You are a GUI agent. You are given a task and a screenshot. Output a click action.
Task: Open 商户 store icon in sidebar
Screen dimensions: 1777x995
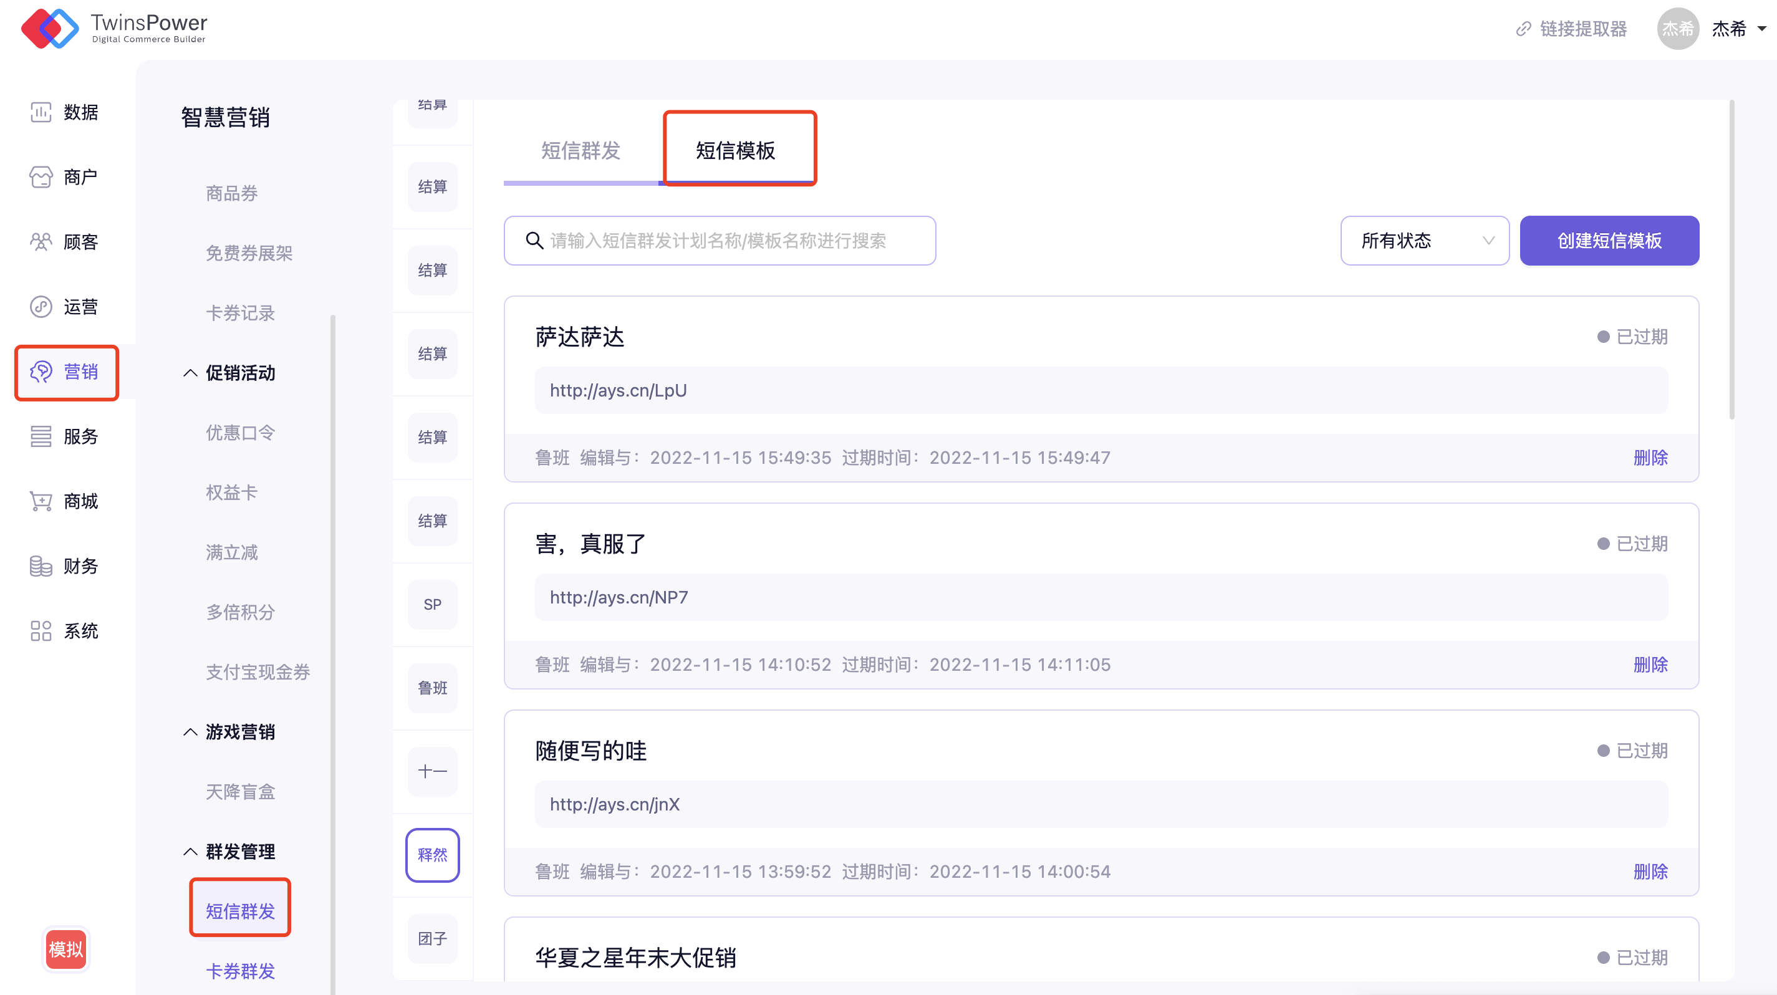[41, 177]
